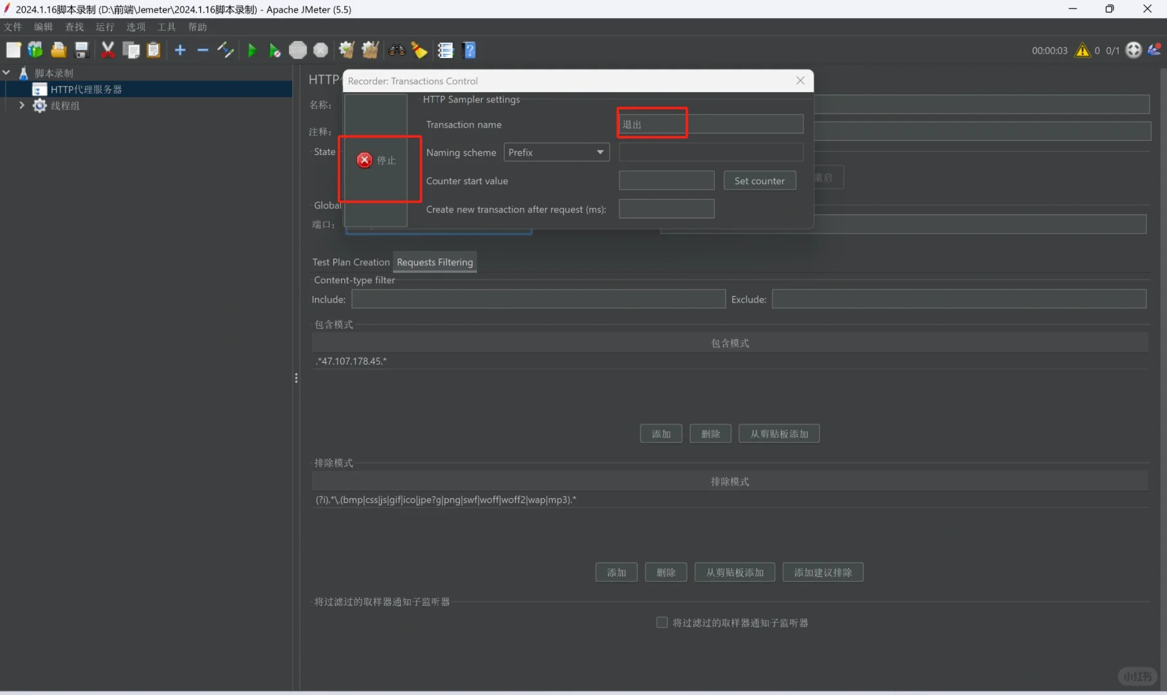Click the 包含模式 column header
The height and width of the screenshot is (695, 1167).
tap(730, 343)
